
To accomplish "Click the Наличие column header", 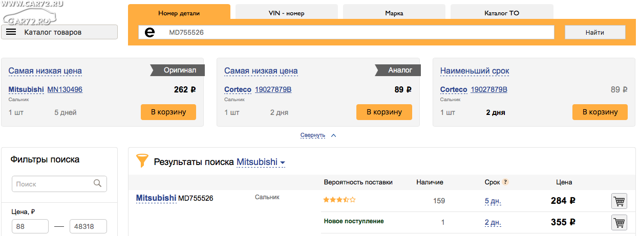I will [x=430, y=182].
